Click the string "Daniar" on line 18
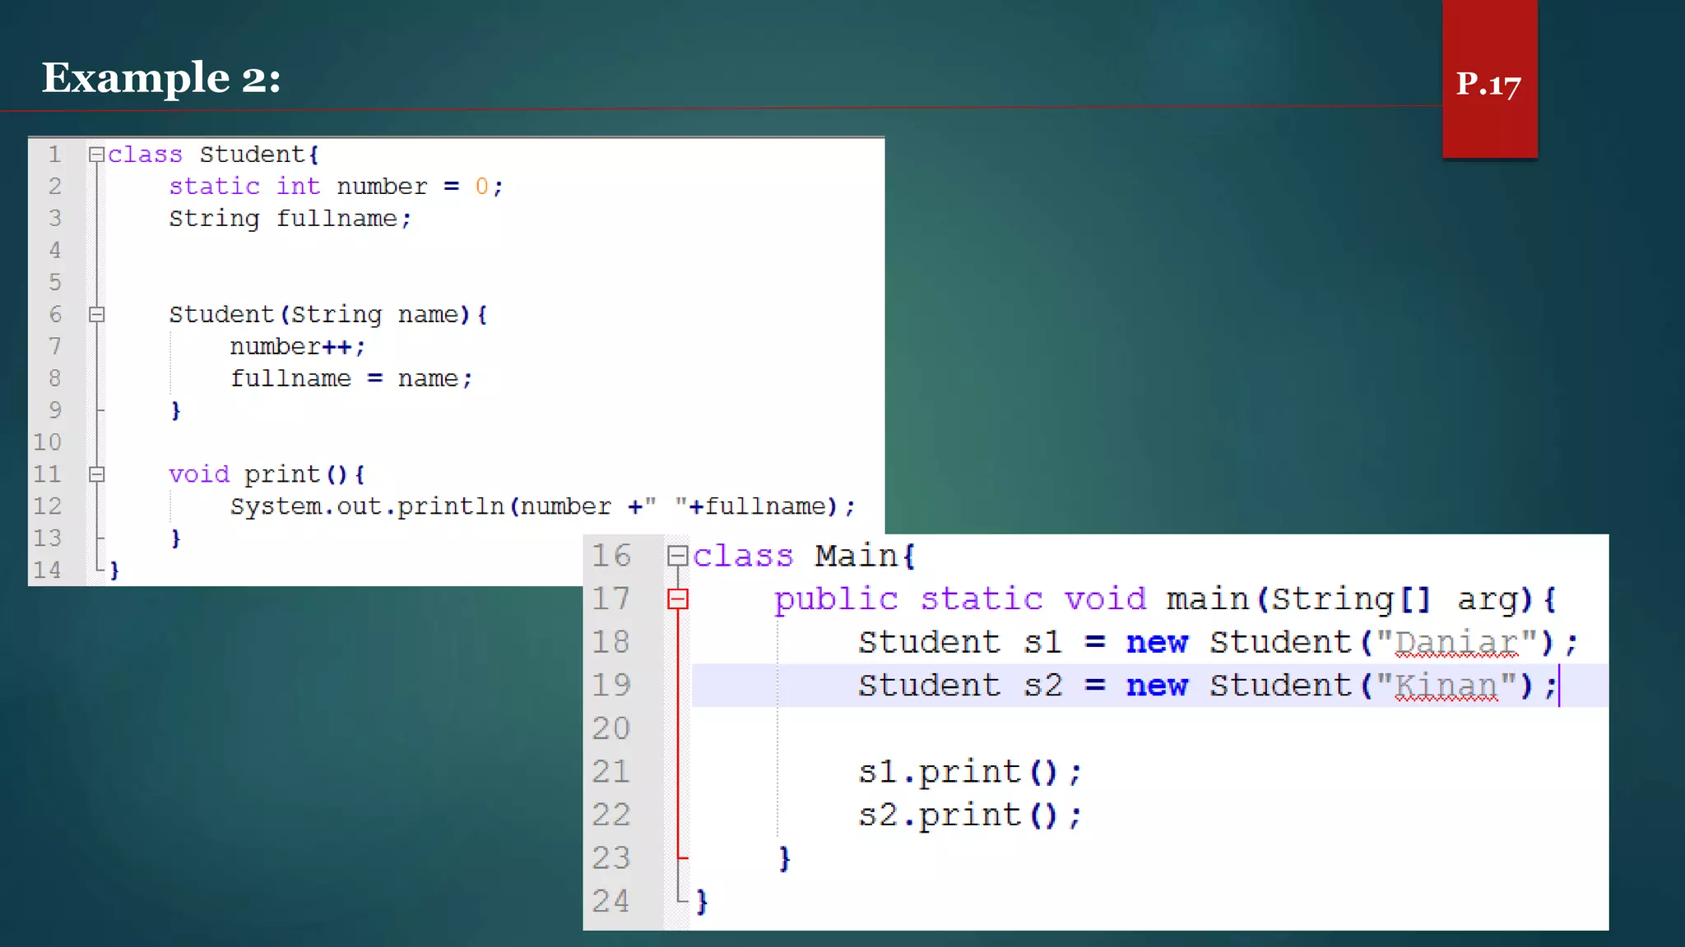 click(x=1456, y=642)
